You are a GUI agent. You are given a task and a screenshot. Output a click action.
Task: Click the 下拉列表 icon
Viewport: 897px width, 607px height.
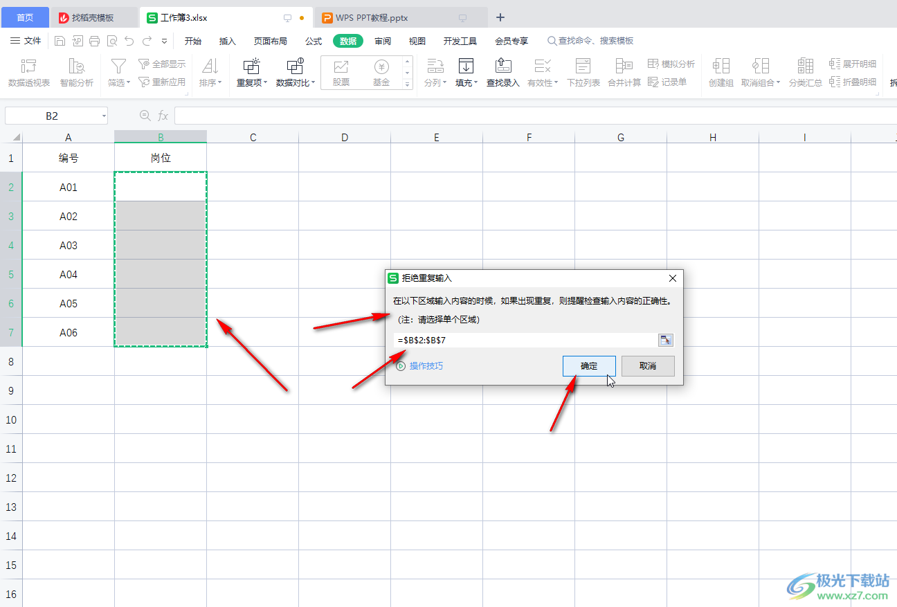point(583,73)
